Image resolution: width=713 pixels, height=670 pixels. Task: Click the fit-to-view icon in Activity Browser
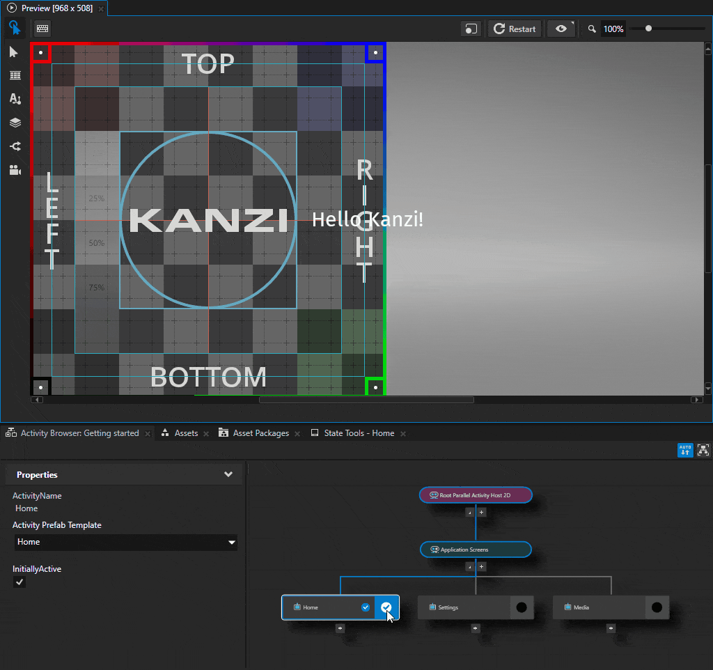click(x=703, y=450)
